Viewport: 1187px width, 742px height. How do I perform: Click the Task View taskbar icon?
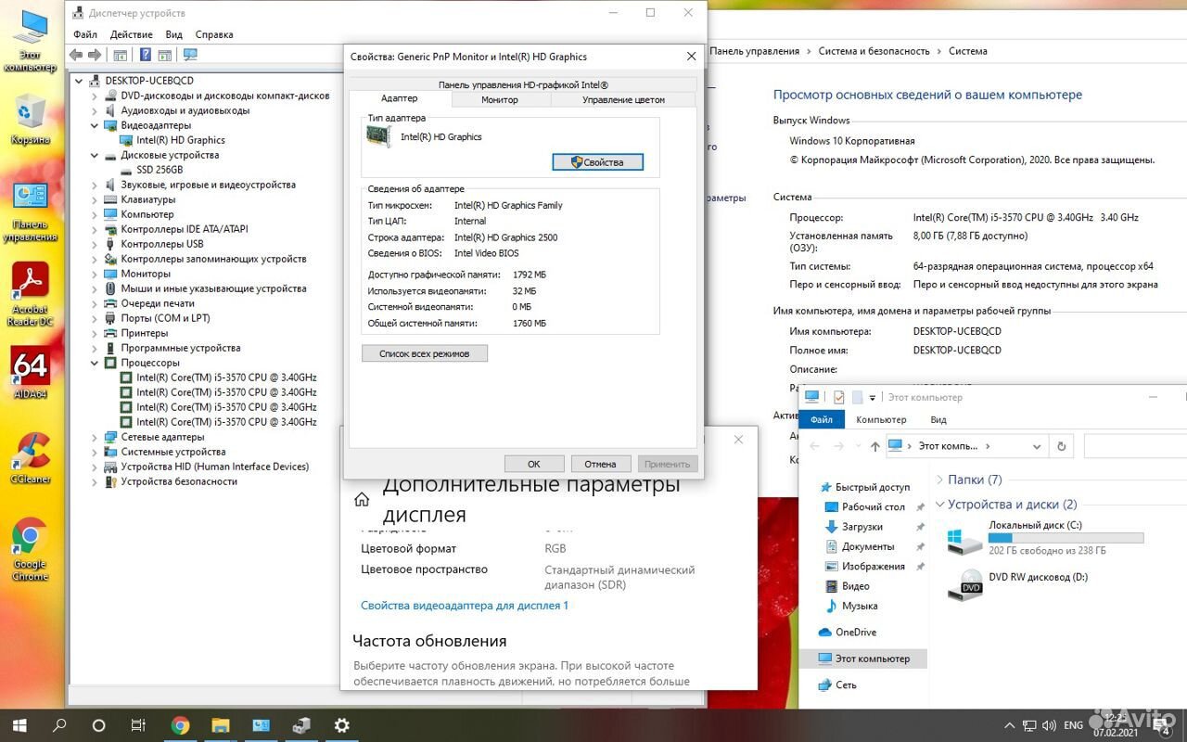[x=138, y=725]
